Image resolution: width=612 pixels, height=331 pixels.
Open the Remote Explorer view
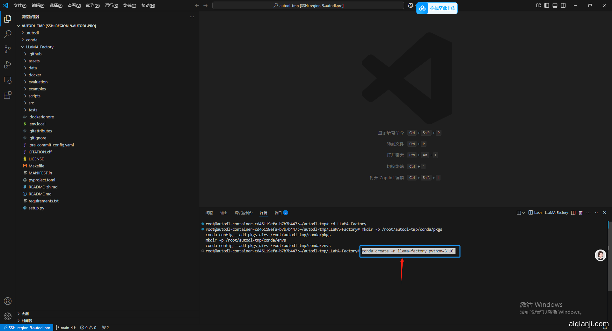[8, 80]
